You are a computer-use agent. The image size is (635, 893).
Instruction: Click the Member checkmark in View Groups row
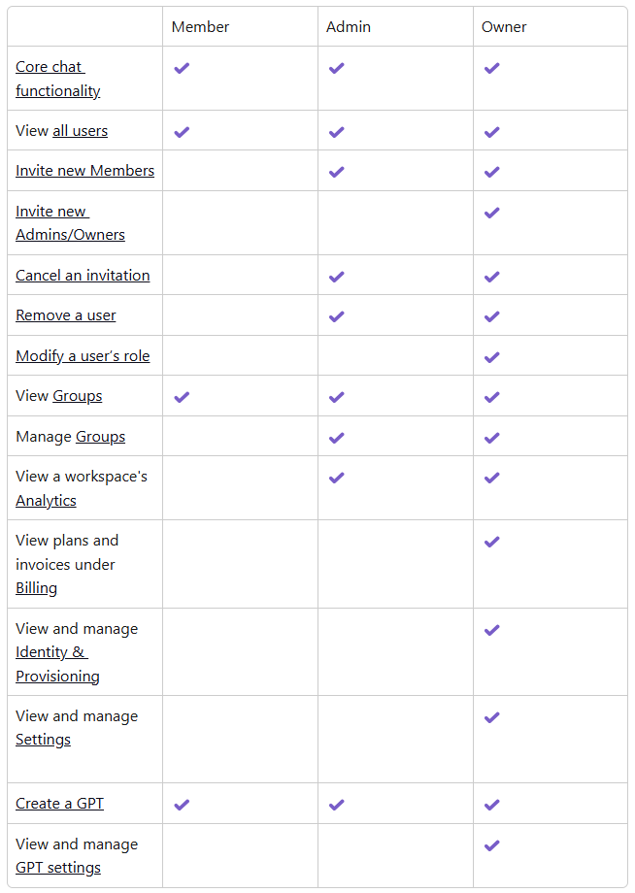click(x=182, y=397)
